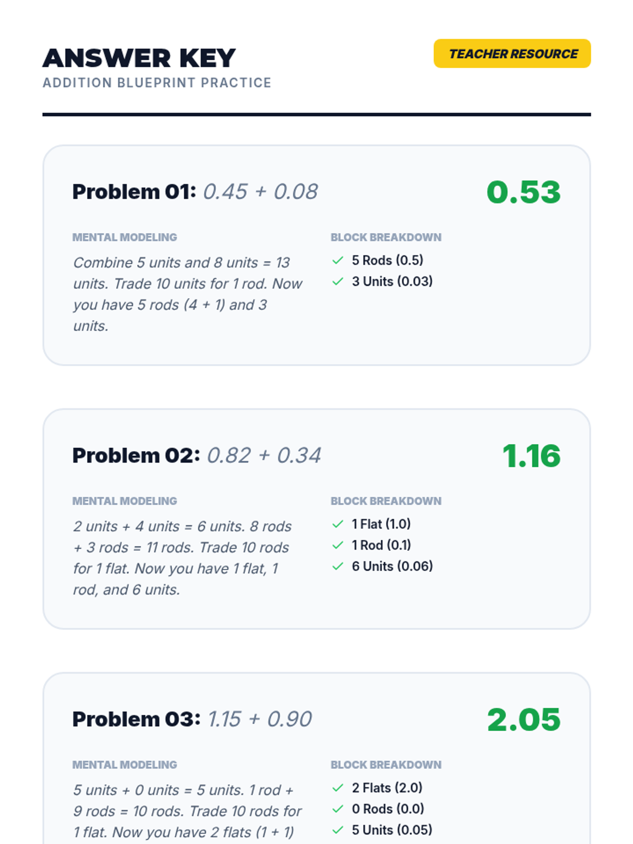Image resolution: width=633 pixels, height=844 pixels.
Task: Click the checkmark beside 1 Flat (1.0)
Action: tap(338, 524)
